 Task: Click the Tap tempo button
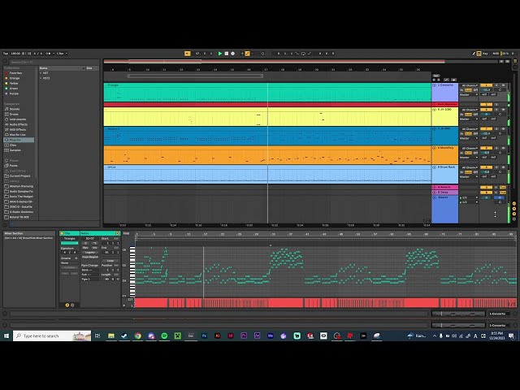point(6,54)
